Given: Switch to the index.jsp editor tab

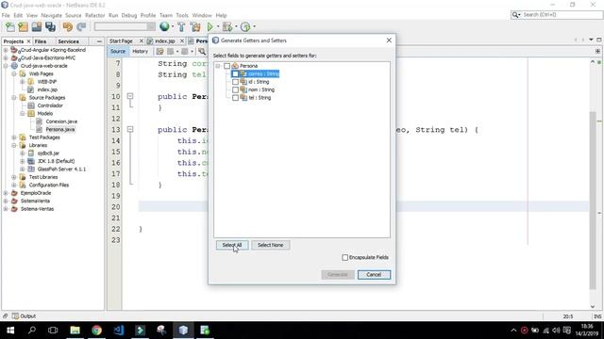Looking at the screenshot, I should 164,40.
